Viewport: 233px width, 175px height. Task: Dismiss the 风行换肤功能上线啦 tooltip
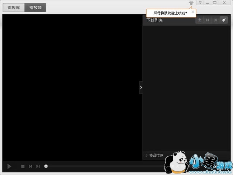click(x=193, y=12)
